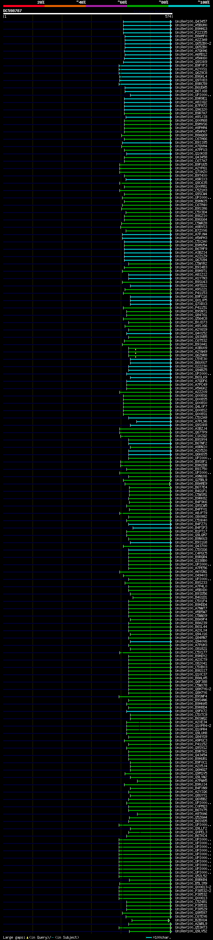Open hit UniRef100_Q652B0-2
This screenshot has width=213, height=940.
click(193, 43)
